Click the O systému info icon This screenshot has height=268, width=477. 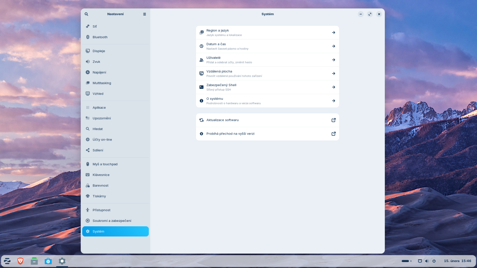(x=202, y=101)
